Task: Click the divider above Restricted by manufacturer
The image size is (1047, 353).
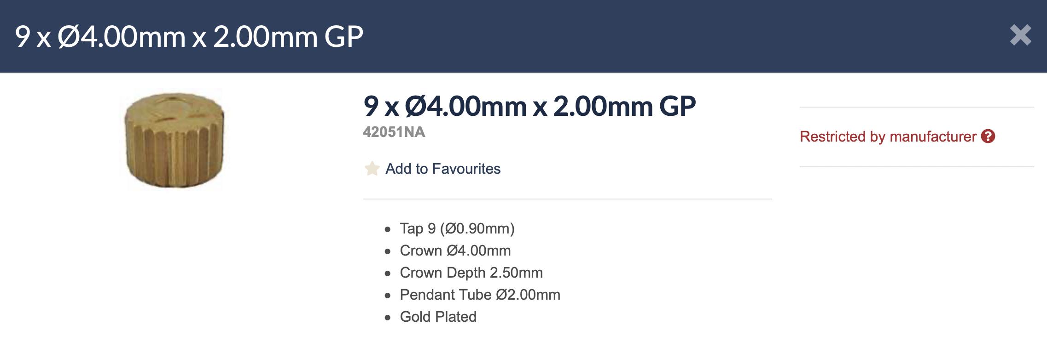Action: click(916, 107)
